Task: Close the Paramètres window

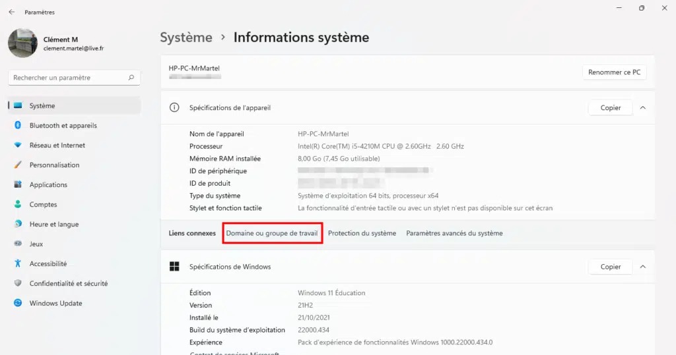Action: 664,8
